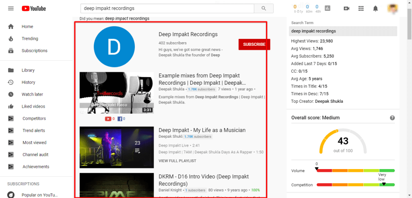Click the Trending flame icon
This screenshot has width=412, height=198.
tap(11, 39)
